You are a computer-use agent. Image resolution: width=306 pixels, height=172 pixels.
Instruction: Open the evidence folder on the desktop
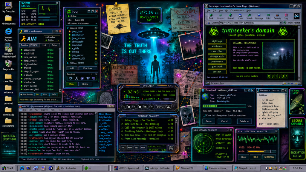tap(8, 89)
